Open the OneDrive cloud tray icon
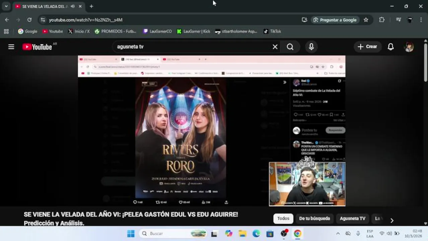 pos(348,234)
